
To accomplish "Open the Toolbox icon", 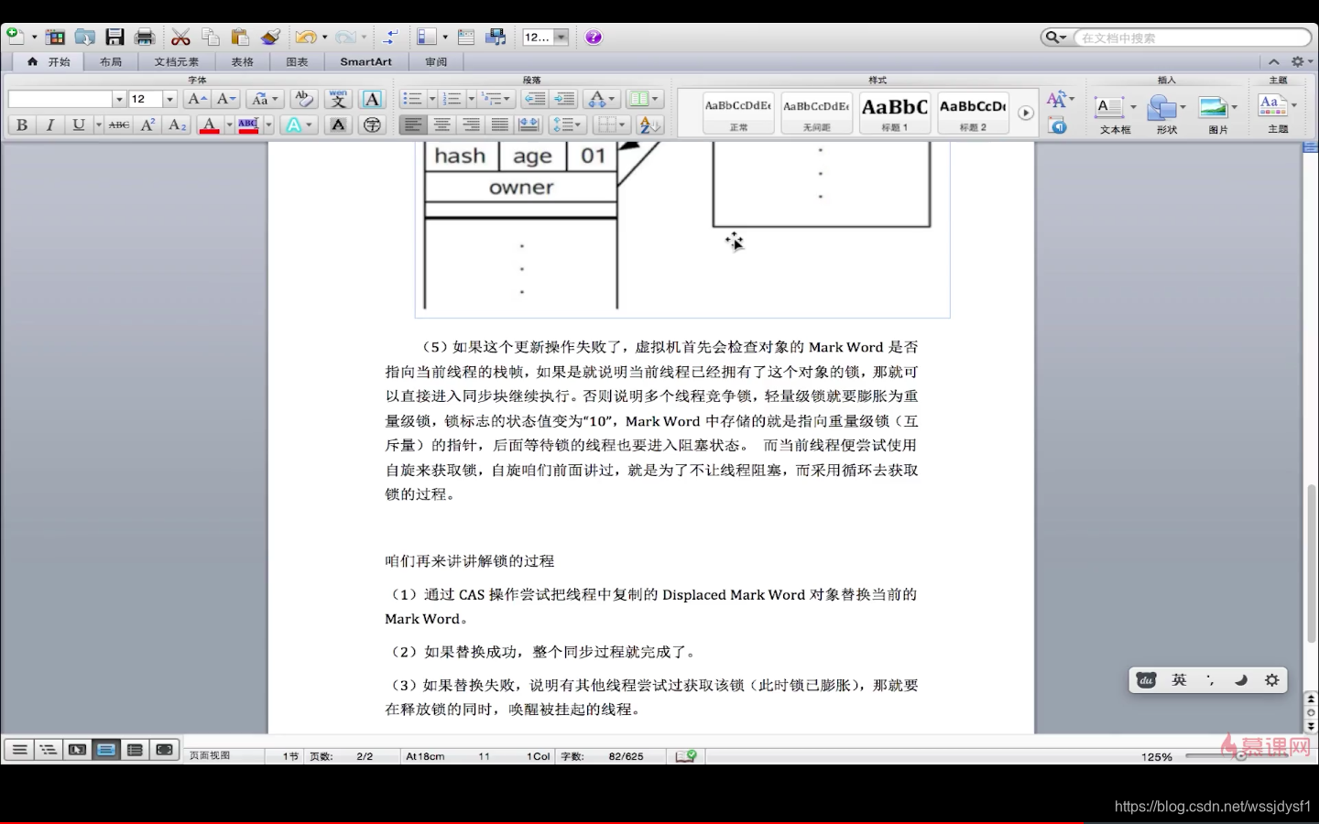I will (466, 37).
